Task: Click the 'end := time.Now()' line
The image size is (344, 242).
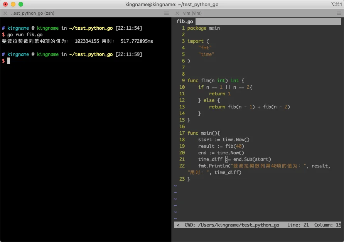Action: pos(221,153)
